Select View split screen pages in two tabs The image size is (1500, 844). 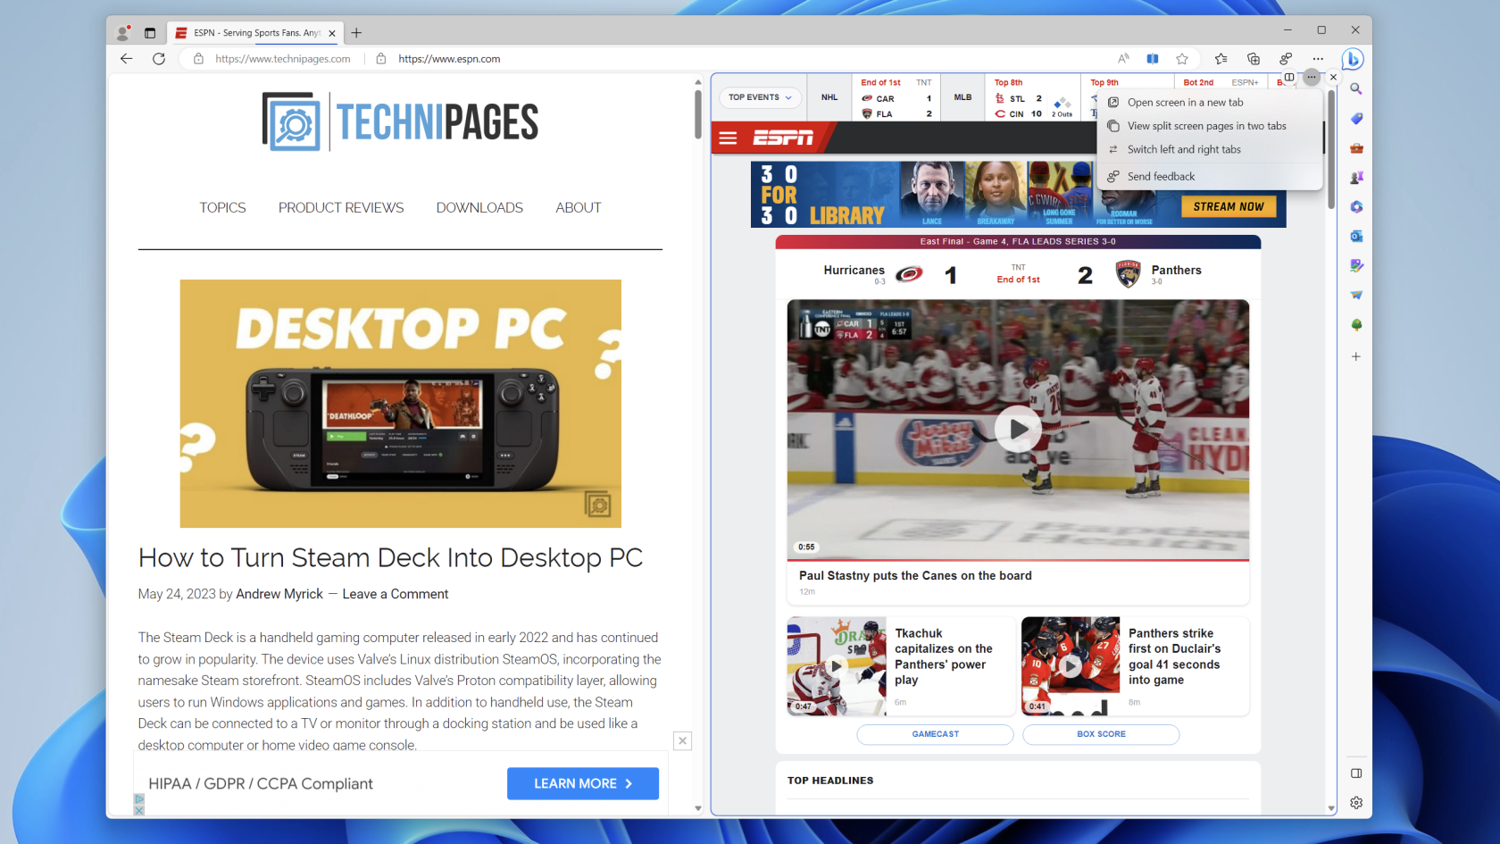point(1210,126)
